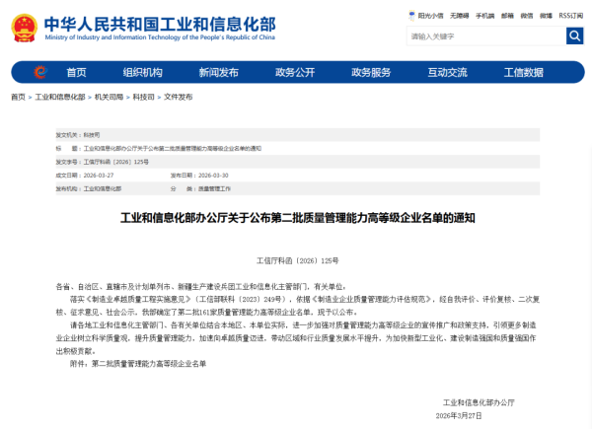Click the centered document number under headline

pos(298,260)
